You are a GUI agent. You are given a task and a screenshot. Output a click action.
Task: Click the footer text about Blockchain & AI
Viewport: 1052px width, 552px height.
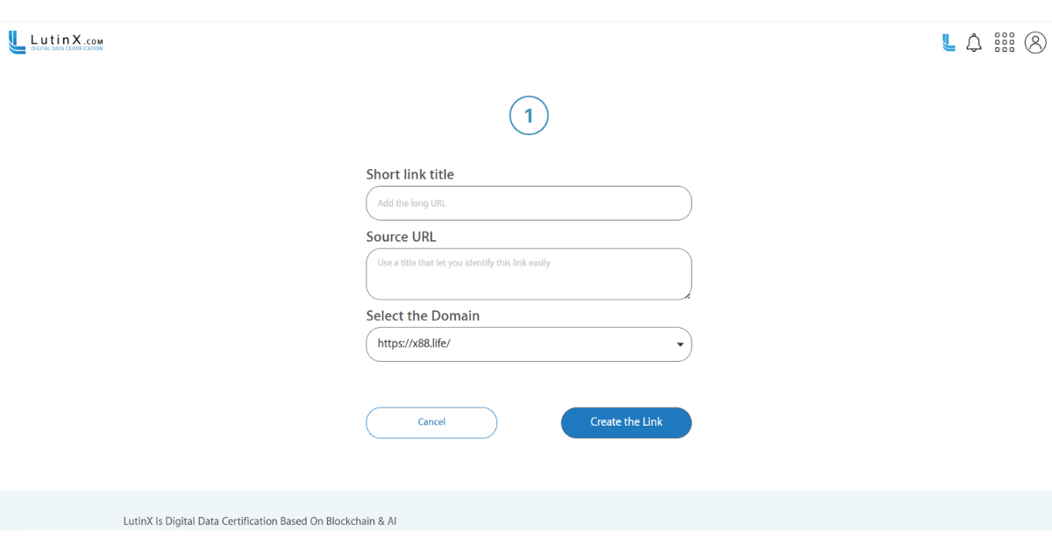[259, 521]
